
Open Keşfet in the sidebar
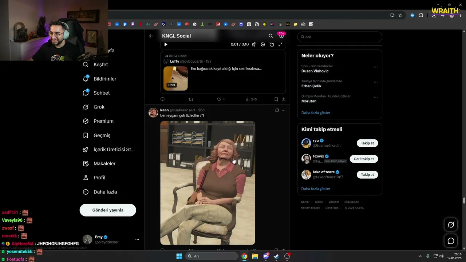point(95,64)
